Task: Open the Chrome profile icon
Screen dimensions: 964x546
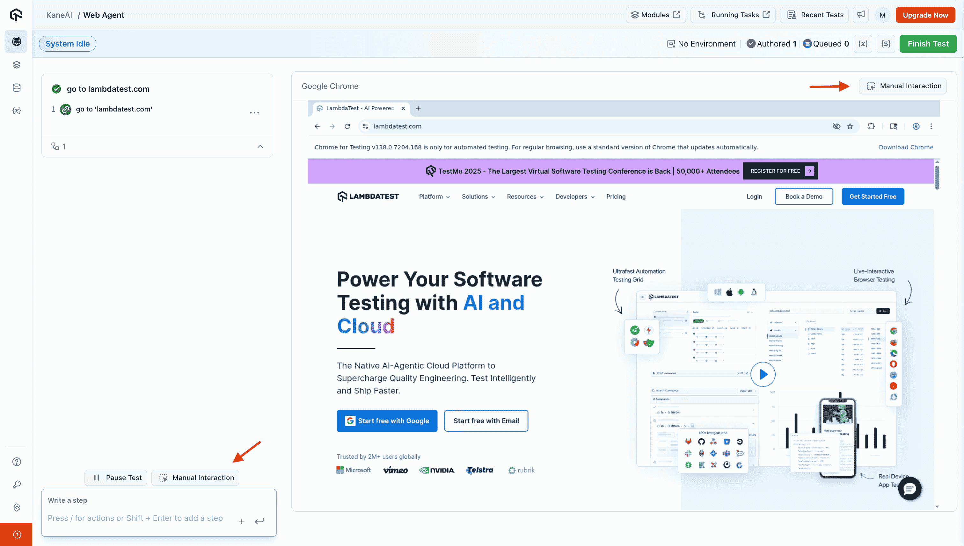Action: (916, 126)
